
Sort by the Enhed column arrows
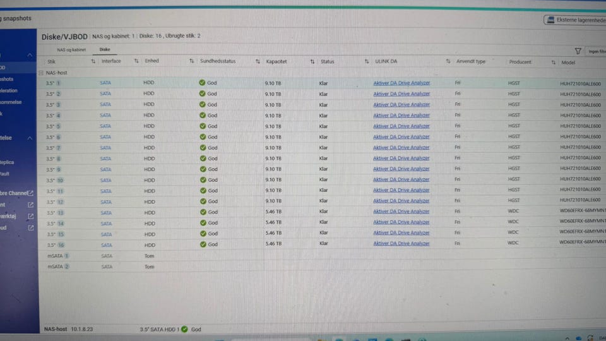pyautogui.click(x=192, y=61)
